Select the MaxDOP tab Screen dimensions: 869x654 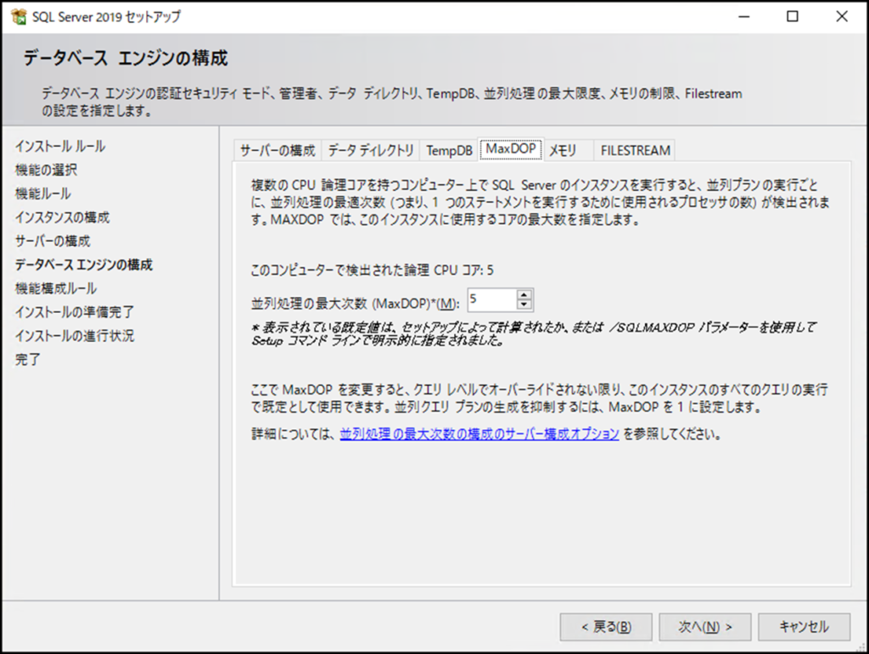pyautogui.click(x=510, y=148)
